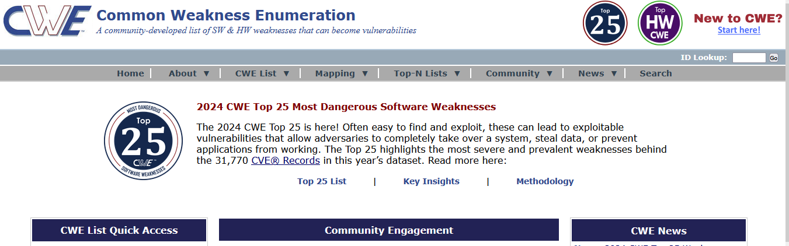The image size is (789, 246).
Task: Click the CWE logo in the header
Action: [x=47, y=21]
